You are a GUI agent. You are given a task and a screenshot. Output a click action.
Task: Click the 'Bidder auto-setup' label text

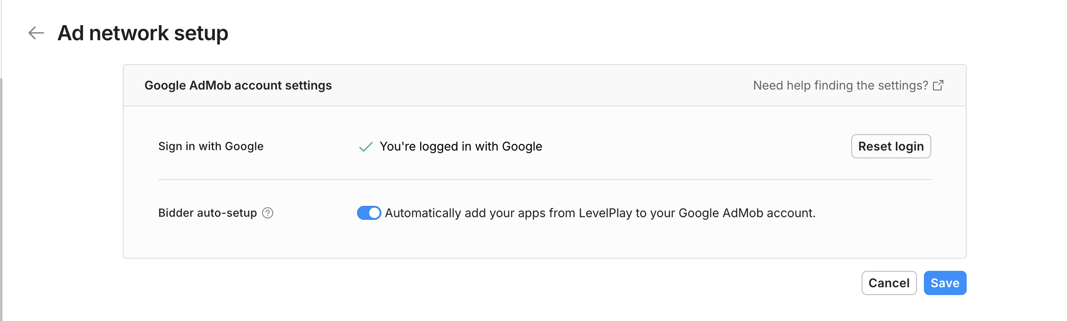(x=208, y=213)
